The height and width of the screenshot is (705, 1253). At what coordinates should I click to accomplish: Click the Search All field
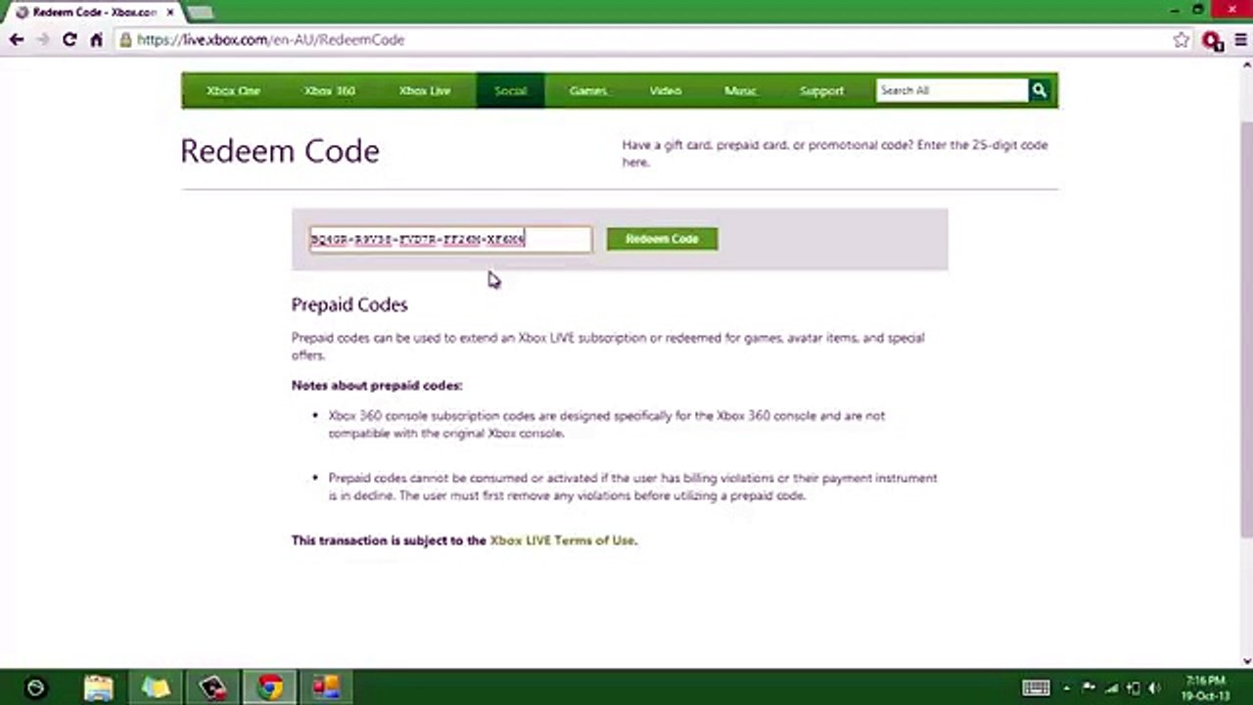[x=951, y=90]
